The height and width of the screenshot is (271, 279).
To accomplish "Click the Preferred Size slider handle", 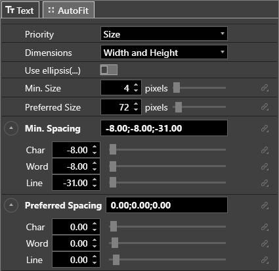I will pyautogui.click(x=179, y=107).
